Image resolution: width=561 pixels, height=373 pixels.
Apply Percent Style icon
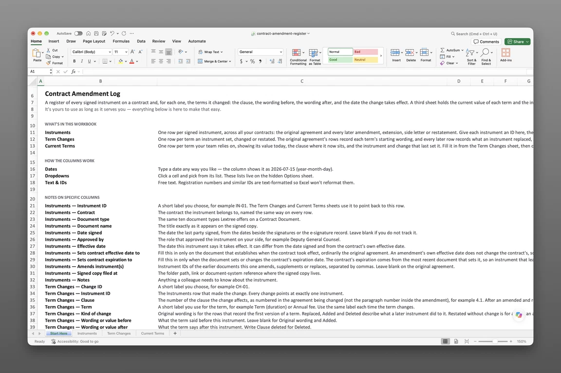tap(253, 61)
